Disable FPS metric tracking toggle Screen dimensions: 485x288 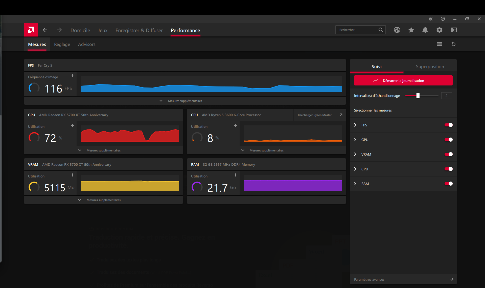point(448,125)
